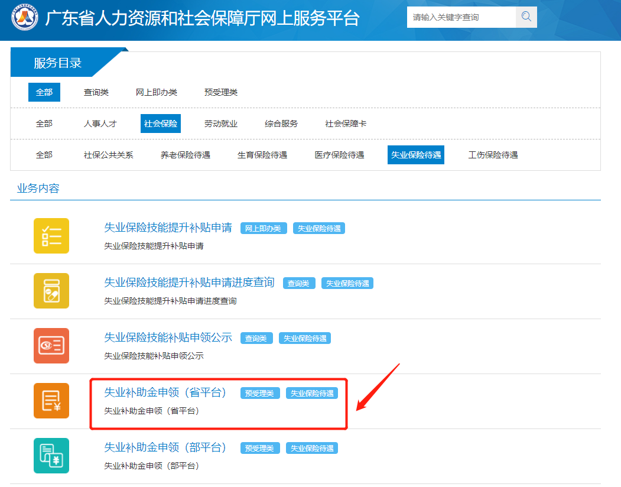
Task: Open the 失业补助金申领（省平台）link
Action: pos(165,392)
